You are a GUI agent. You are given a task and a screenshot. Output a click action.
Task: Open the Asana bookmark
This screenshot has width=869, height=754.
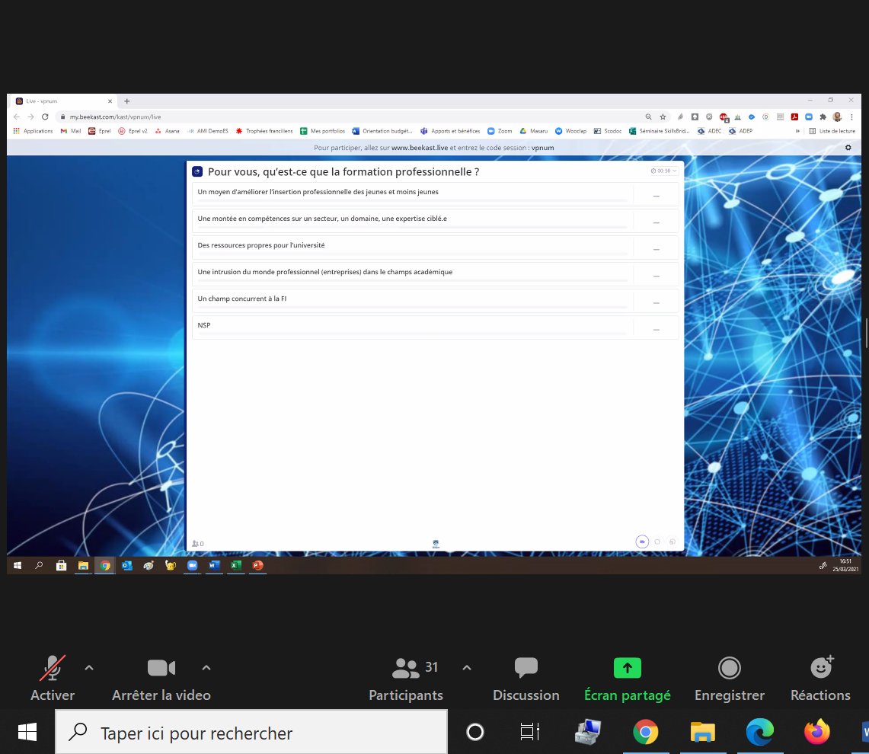click(167, 131)
